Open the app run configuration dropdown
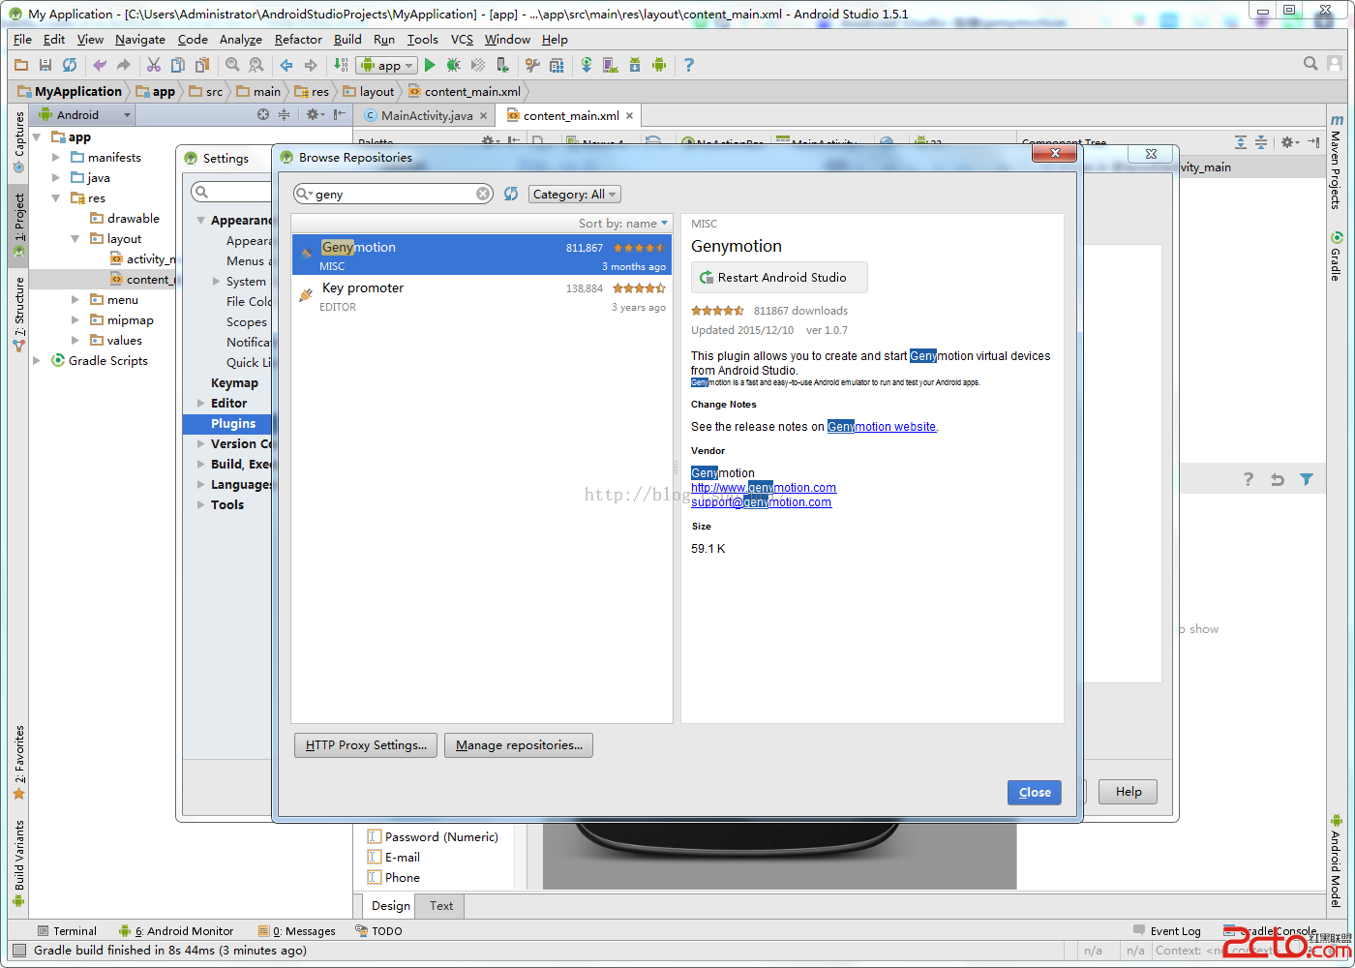This screenshot has width=1355, height=968. [x=387, y=65]
